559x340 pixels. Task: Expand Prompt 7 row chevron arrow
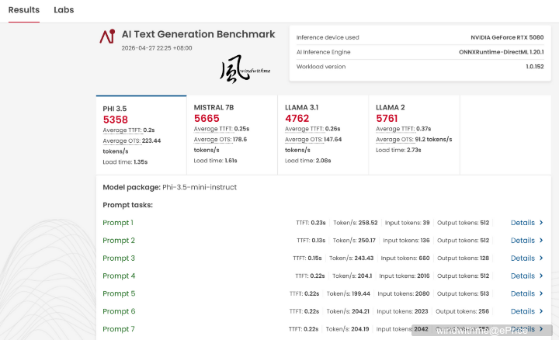(x=541, y=329)
